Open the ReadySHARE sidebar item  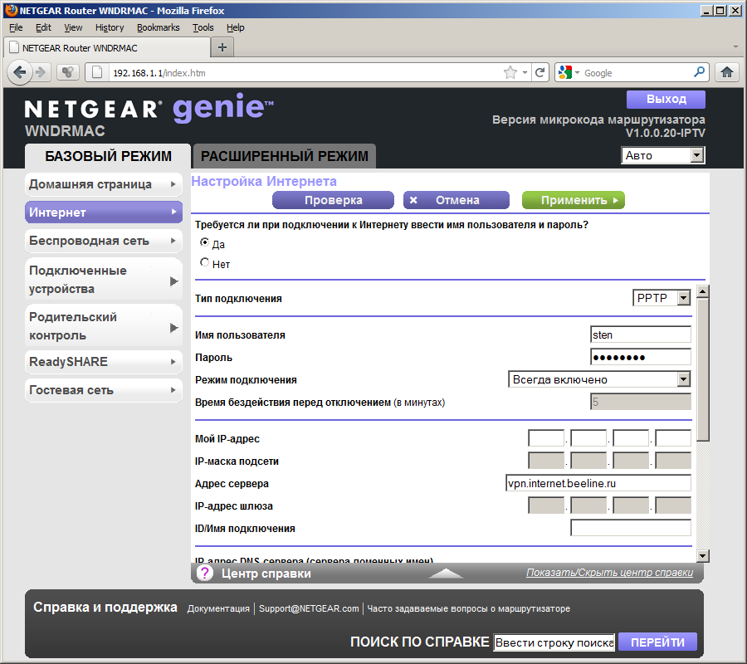point(104,362)
